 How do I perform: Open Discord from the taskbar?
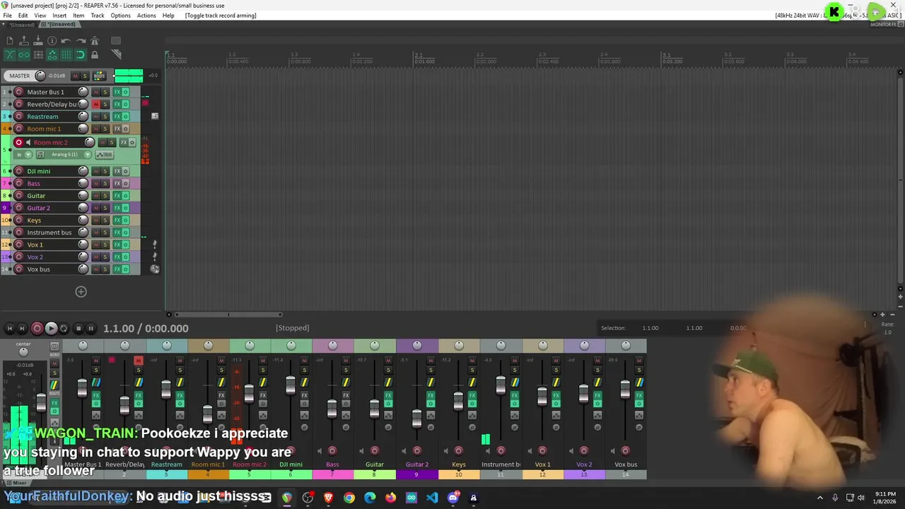click(452, 498)
